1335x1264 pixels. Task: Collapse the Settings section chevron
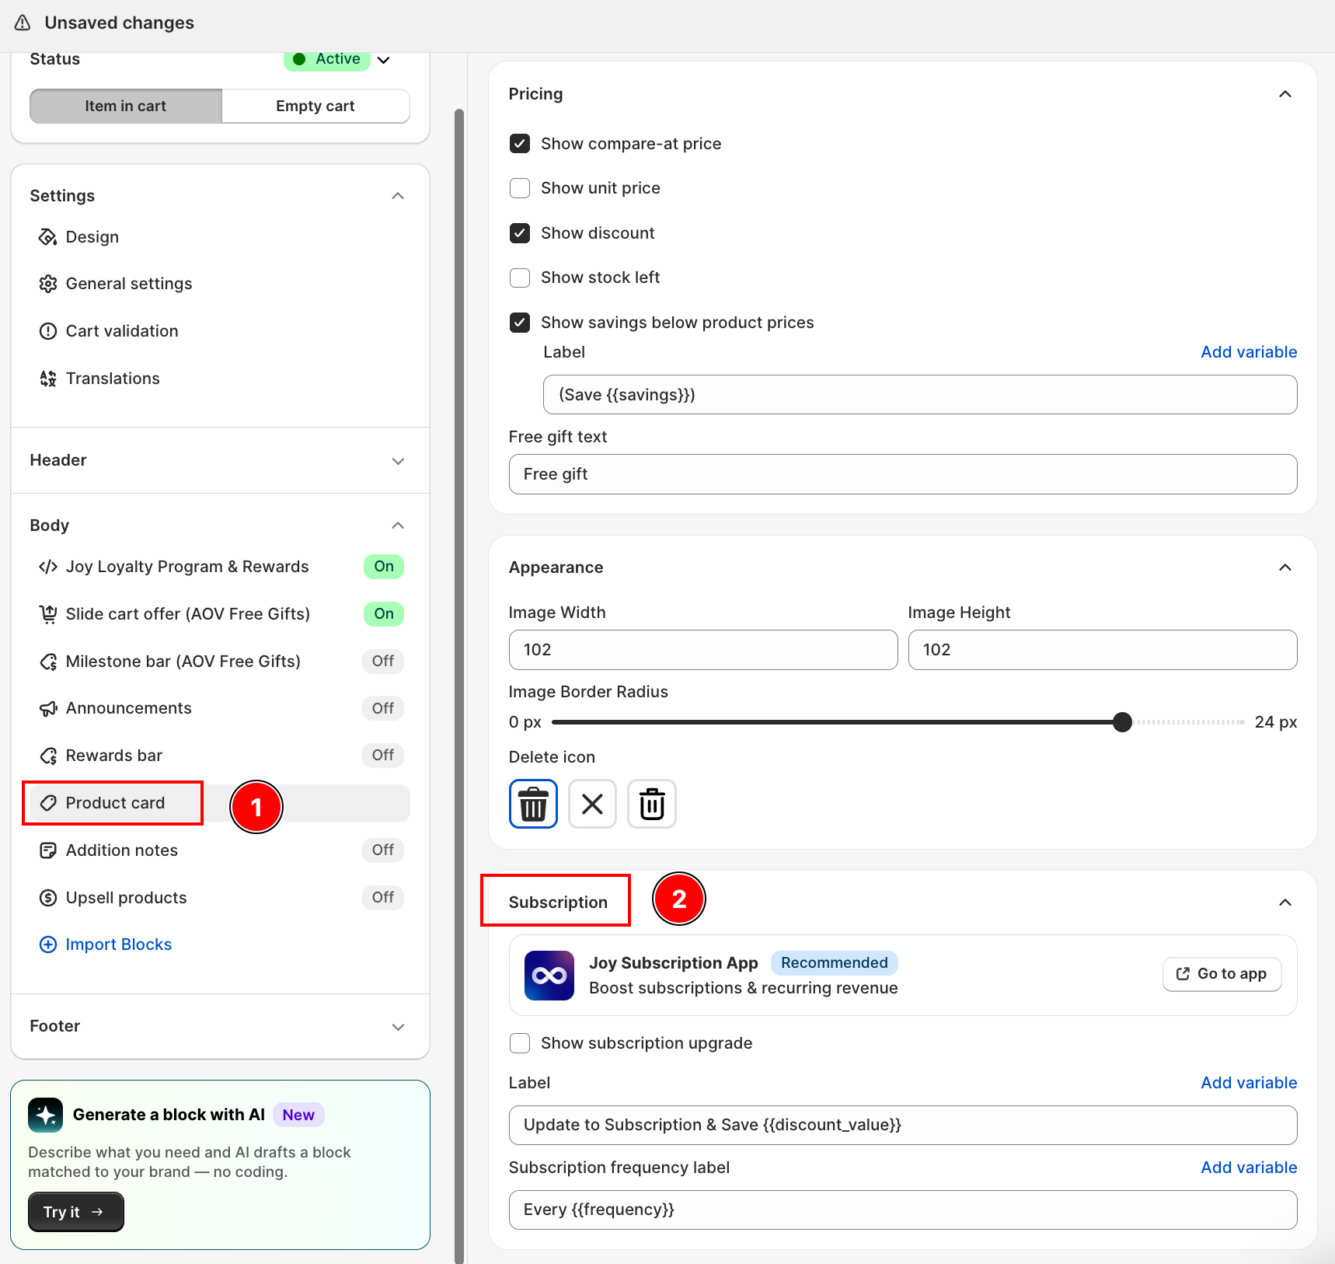point(398,196)
